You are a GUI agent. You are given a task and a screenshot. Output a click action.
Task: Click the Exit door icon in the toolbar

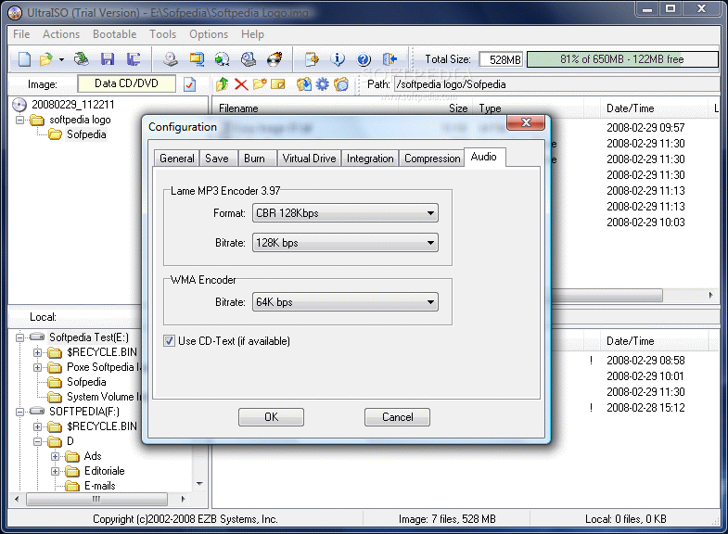click(390, 59)
